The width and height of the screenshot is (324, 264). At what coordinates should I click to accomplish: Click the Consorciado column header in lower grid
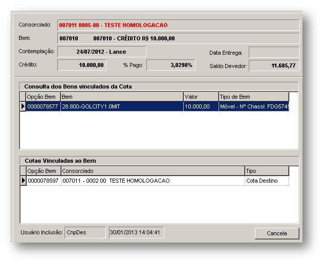153,171
